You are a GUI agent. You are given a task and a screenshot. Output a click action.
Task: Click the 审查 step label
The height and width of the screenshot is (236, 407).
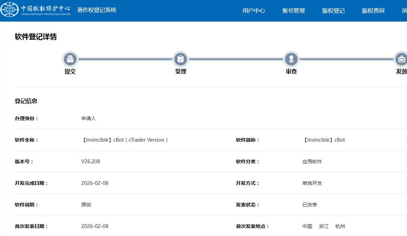coord(291,72)
